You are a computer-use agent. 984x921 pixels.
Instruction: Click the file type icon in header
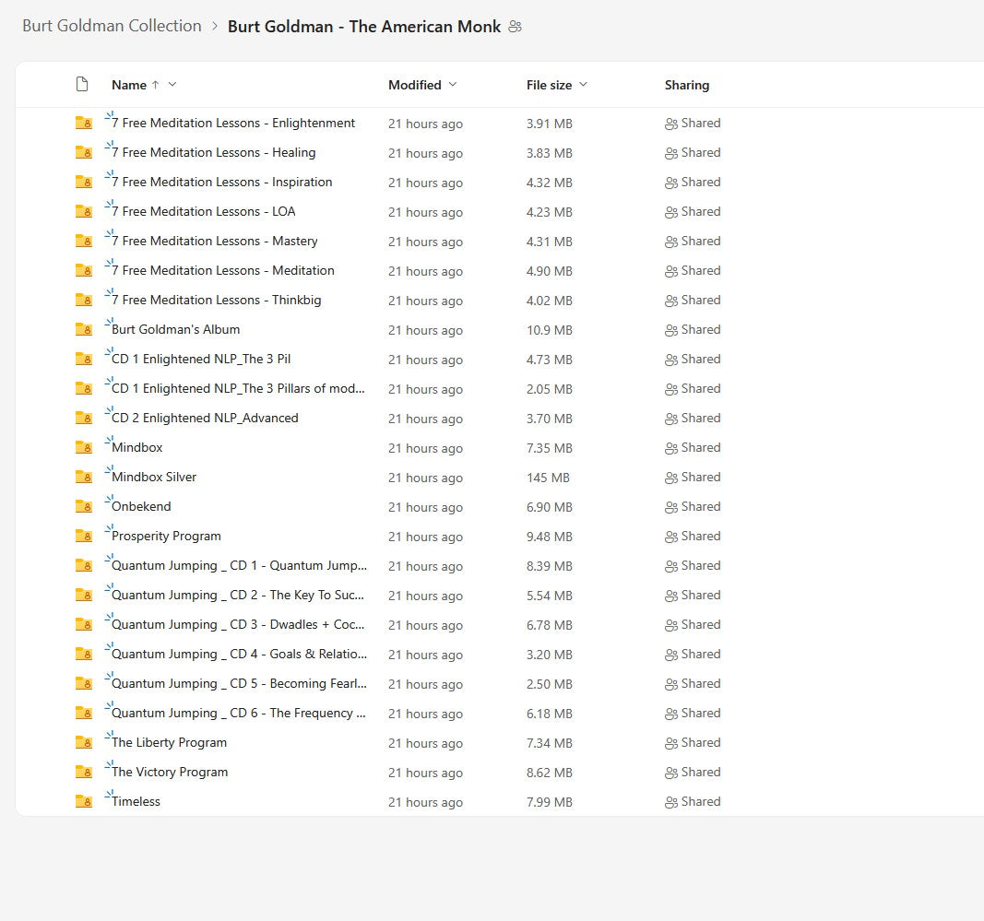82,85
